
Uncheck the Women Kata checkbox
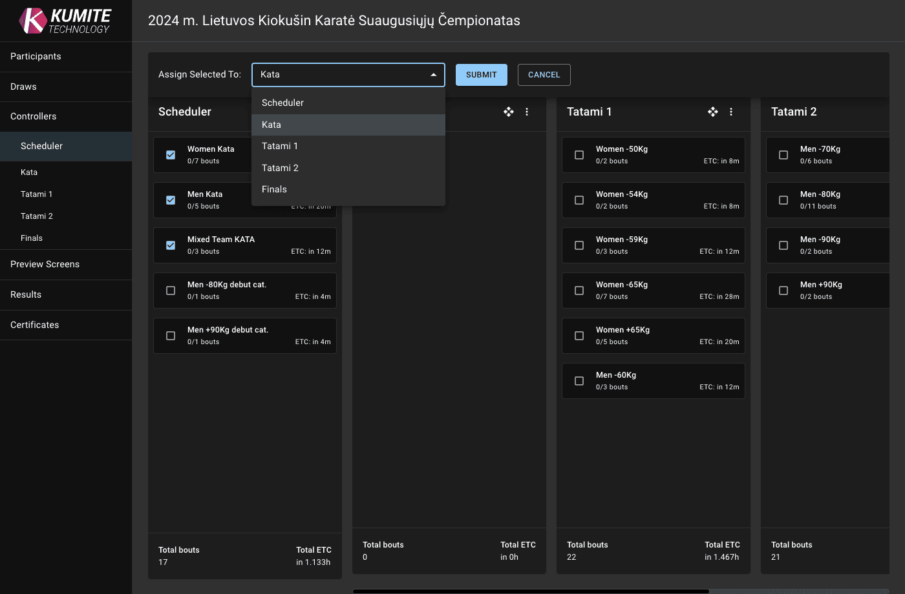(171, 155)
